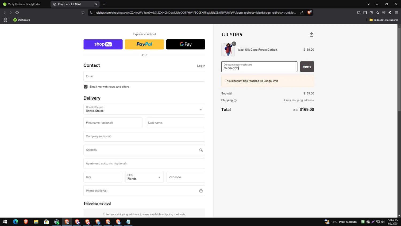Click the Last name field
Image resolution: width=401 pixels, height=226 pixels.
[x=175, y=123]
